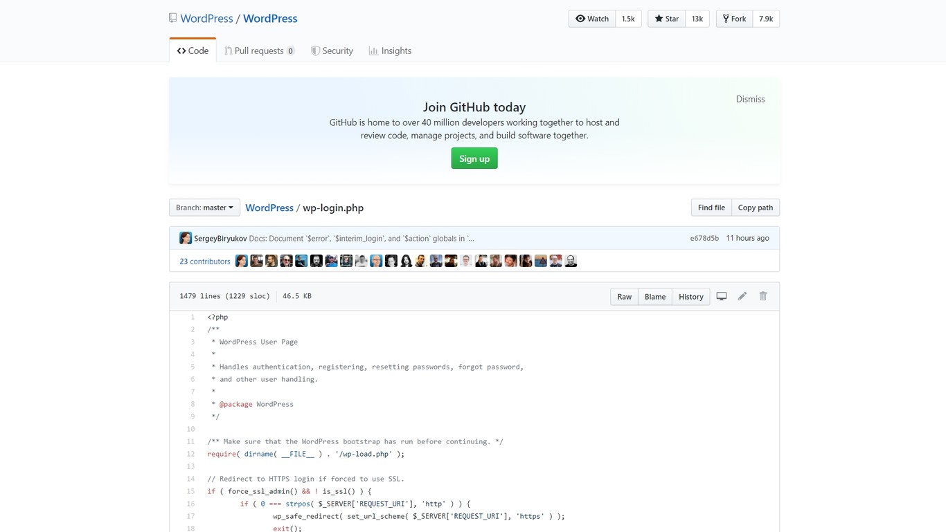
Task: View the 23 contributors list
Action: 204,261
